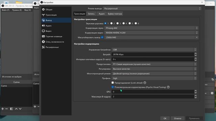Toggle the Масштабировать вывод checkbox
This screenshot has width=216, height=121.
coord(102,37)
